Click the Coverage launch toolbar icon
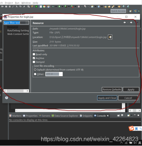This screenshot has height=146, width=142. [x=66, y=6]
